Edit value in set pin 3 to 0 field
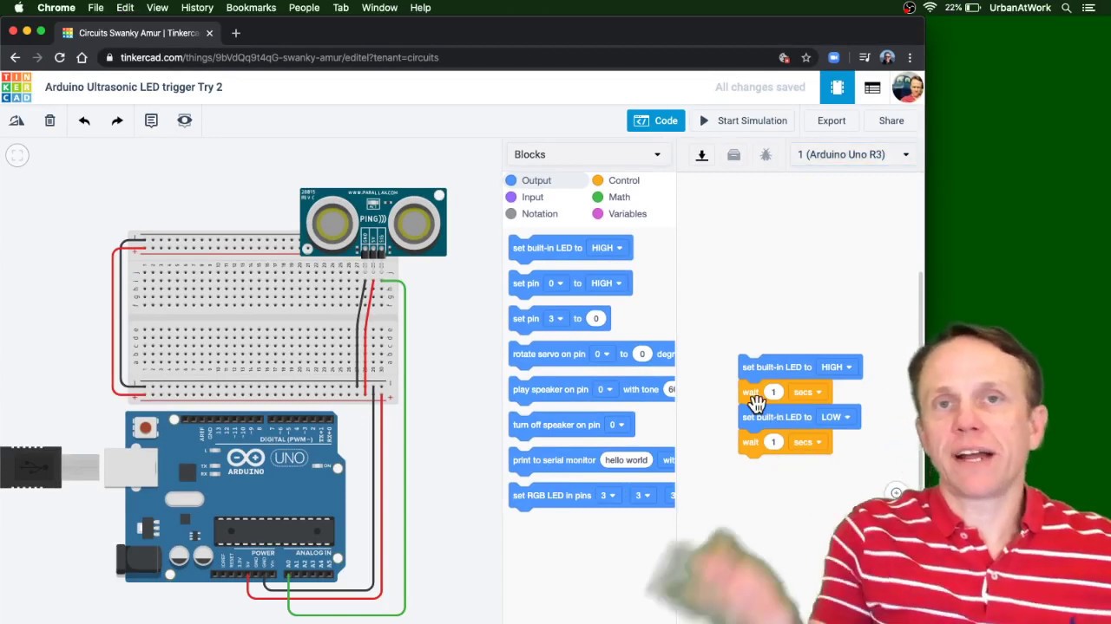The height and width of the screenshot is (624, 1111). (595, 319)
